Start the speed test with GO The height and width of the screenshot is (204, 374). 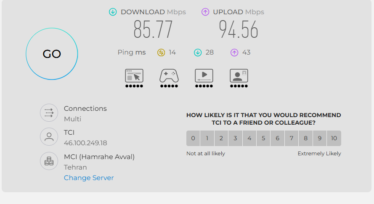pos(52,54)
